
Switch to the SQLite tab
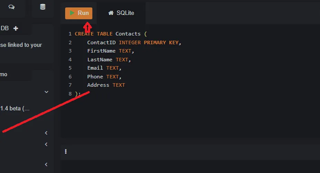point(121,13)
